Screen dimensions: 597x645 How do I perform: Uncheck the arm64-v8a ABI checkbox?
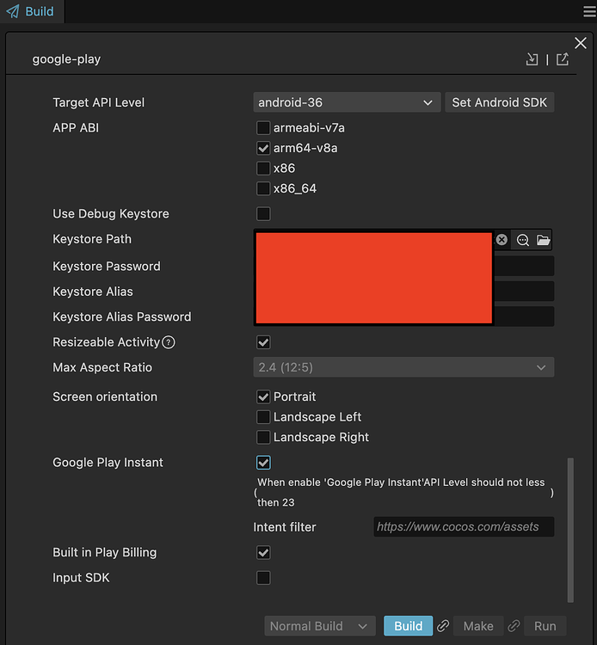(x=263, y=148)
